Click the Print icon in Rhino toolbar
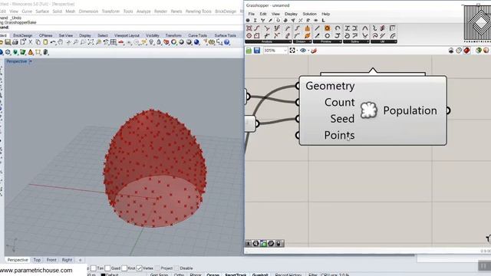 [x=15, y=42]
